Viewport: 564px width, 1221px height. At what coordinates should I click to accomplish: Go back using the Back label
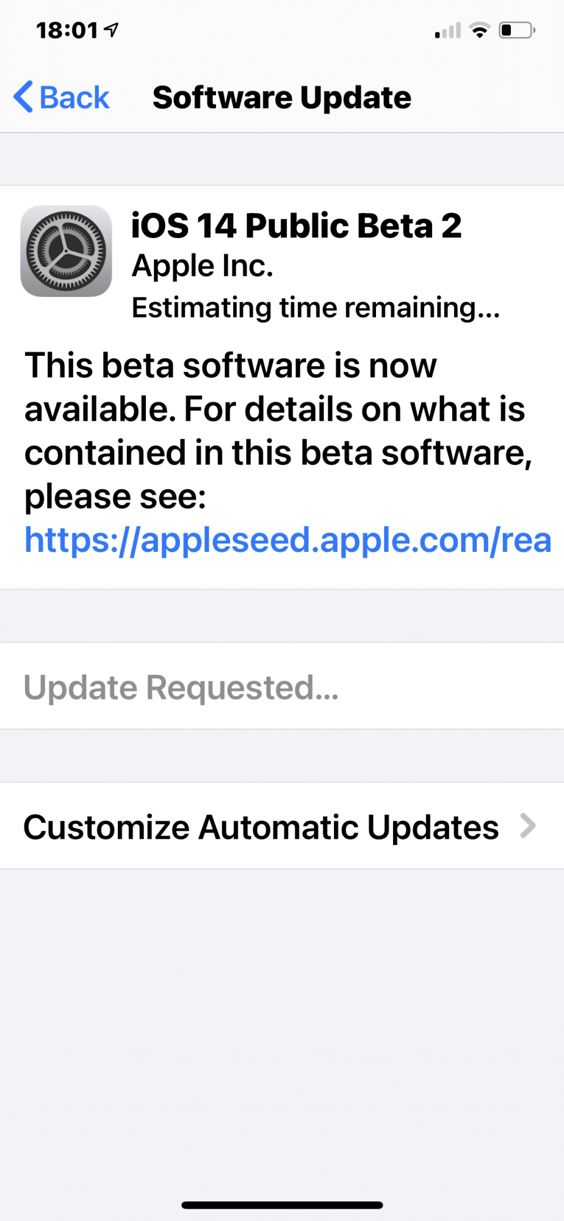click(x=74, y=98)
